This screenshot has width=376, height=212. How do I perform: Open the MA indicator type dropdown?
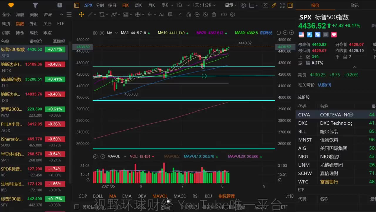[116, 33]
